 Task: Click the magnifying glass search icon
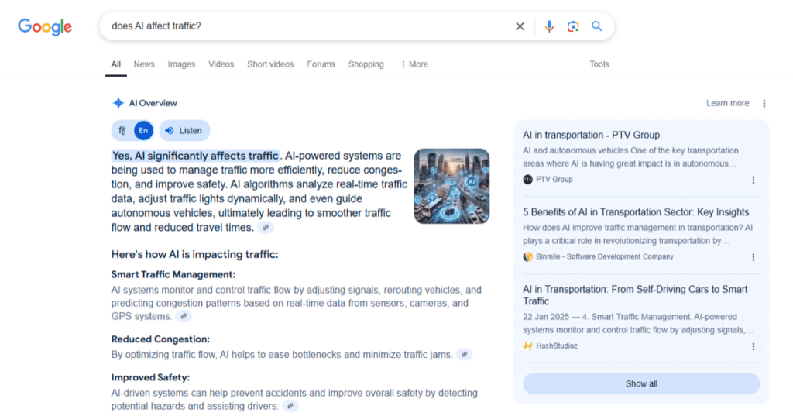coord(597,26)
